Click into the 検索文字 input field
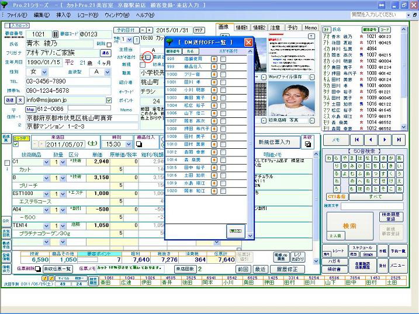419x314 pixels. pyautogui.click(x=372, y=206)
